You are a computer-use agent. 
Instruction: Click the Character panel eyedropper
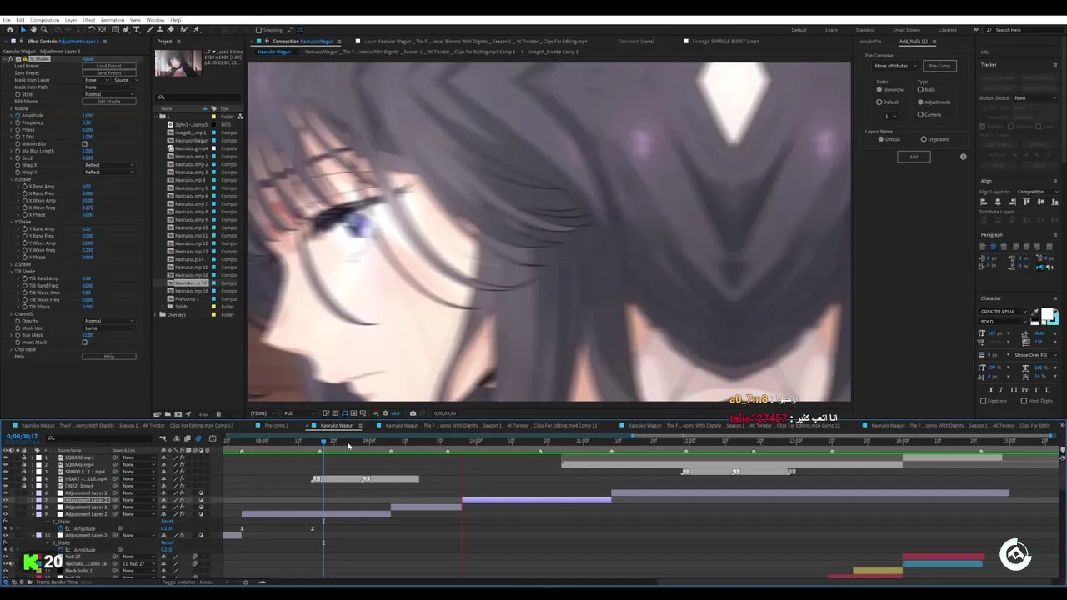click(1034, 312)
